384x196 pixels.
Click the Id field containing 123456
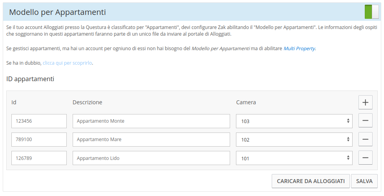(x=39, y=121)
